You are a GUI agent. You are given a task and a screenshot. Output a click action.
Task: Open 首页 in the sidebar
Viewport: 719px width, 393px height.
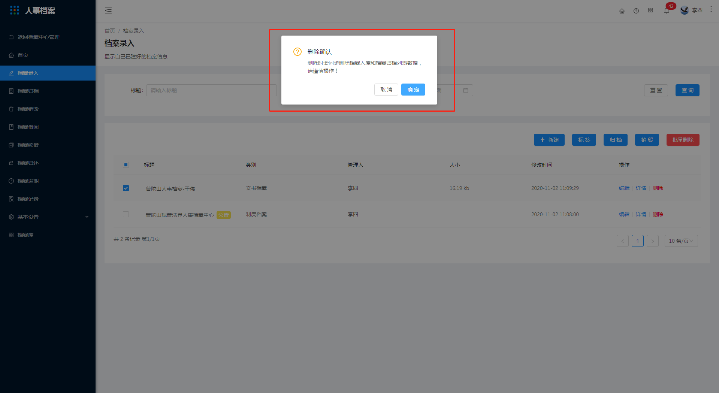[48, 55]
